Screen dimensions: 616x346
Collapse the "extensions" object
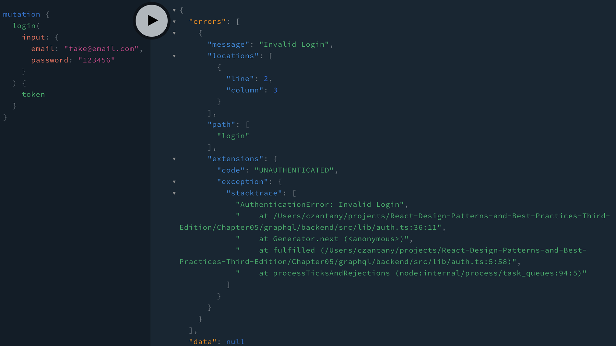click(174, 159)
